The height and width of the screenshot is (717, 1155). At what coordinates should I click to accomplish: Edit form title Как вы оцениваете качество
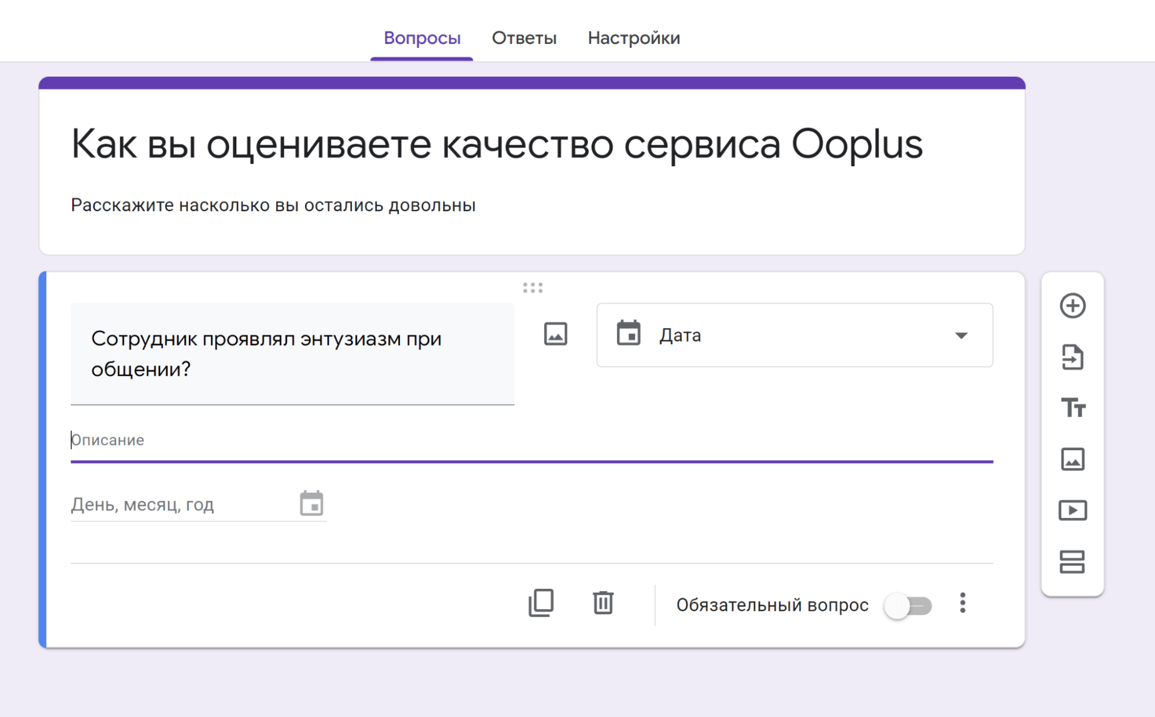coord(496,144)
